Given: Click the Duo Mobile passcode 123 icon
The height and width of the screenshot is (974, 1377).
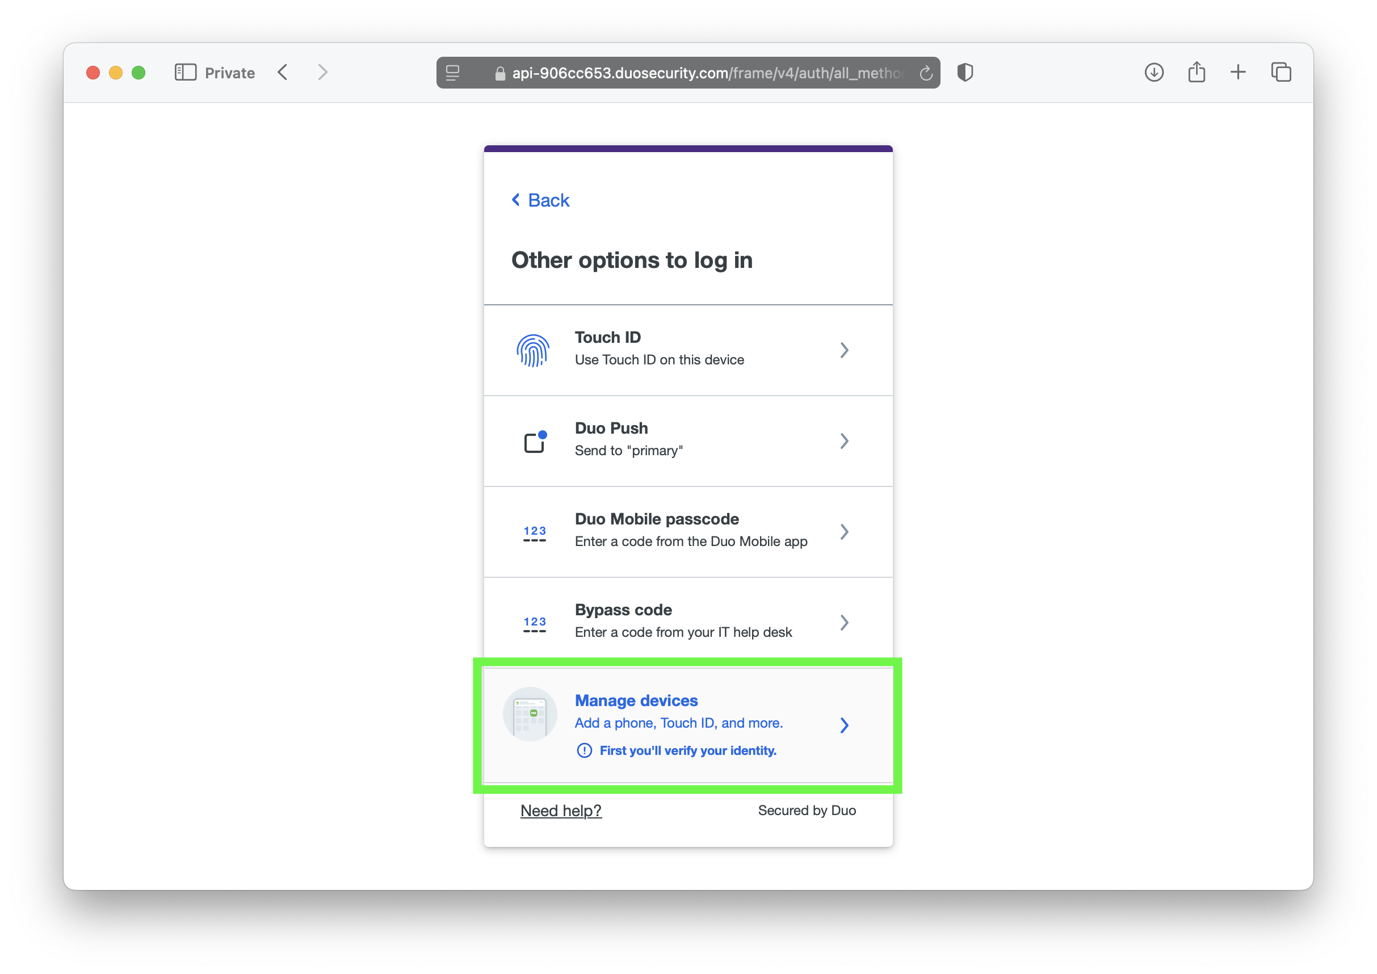Looking at the screenshot, I should pyautogui.click(x=534, y=533).
